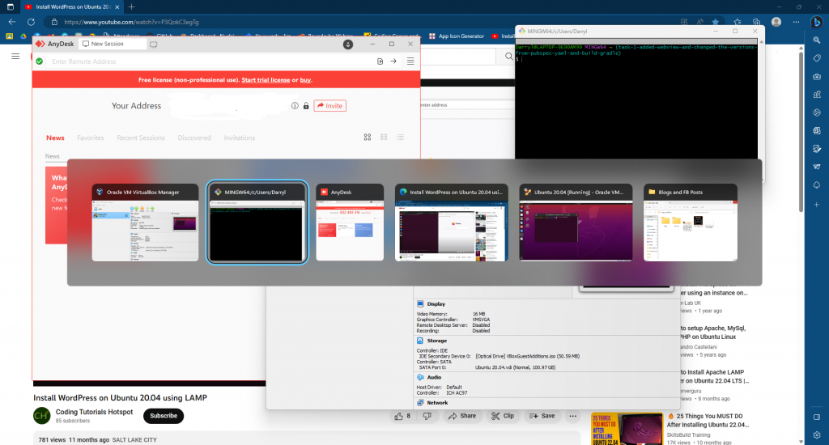Screen dimensions: 829x445
Task: Click AnyDesk connect arrow icon
Action: (393, 61)
